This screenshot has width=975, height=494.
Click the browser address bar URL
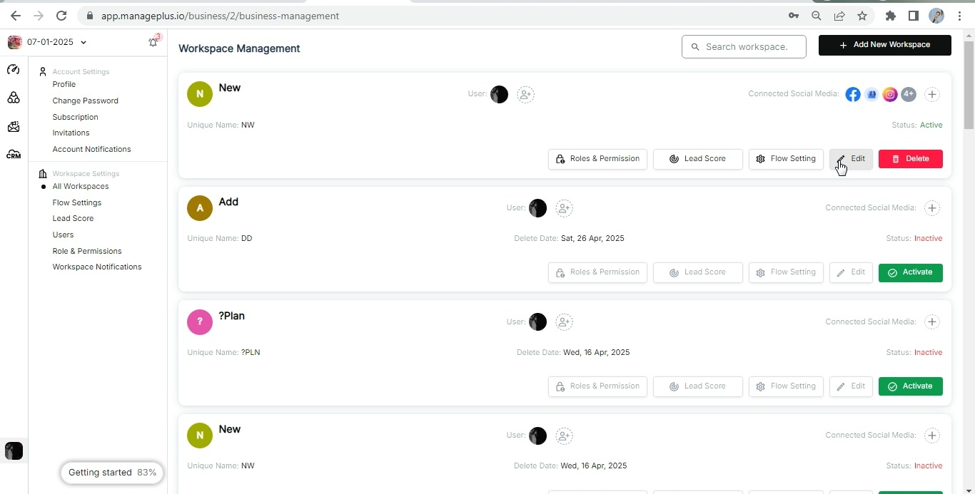pos(220,16)
